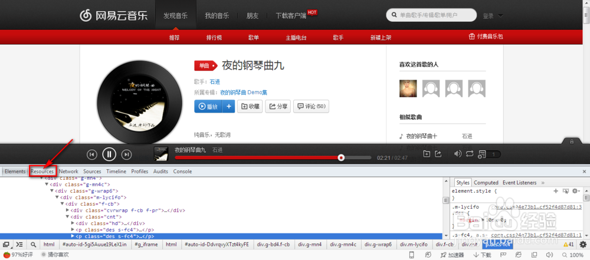Switch to DevTools Console tab
Screen dimensions: 590x260
[182, 171]
